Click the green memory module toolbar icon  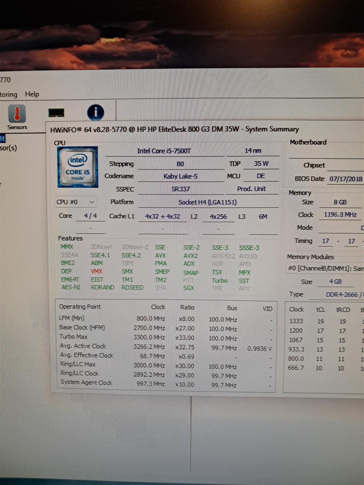tap(56, 112)
